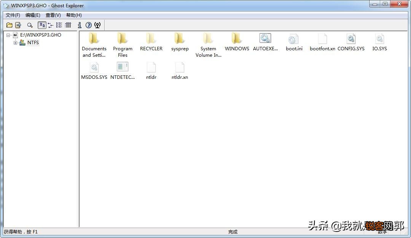Select the WINDOWS folder
Screen dimensions: 411x238
(237, 42)
